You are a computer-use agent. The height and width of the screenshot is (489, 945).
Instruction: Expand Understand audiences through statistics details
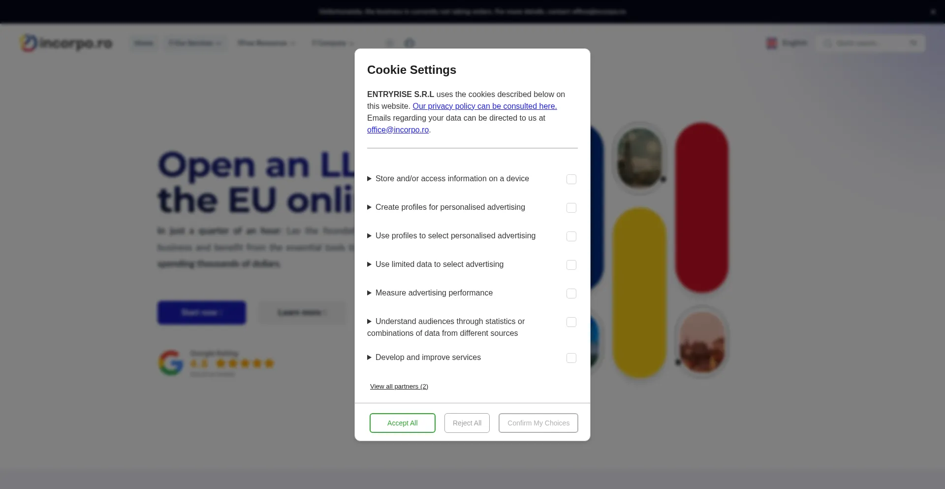[x=446, y=327]
